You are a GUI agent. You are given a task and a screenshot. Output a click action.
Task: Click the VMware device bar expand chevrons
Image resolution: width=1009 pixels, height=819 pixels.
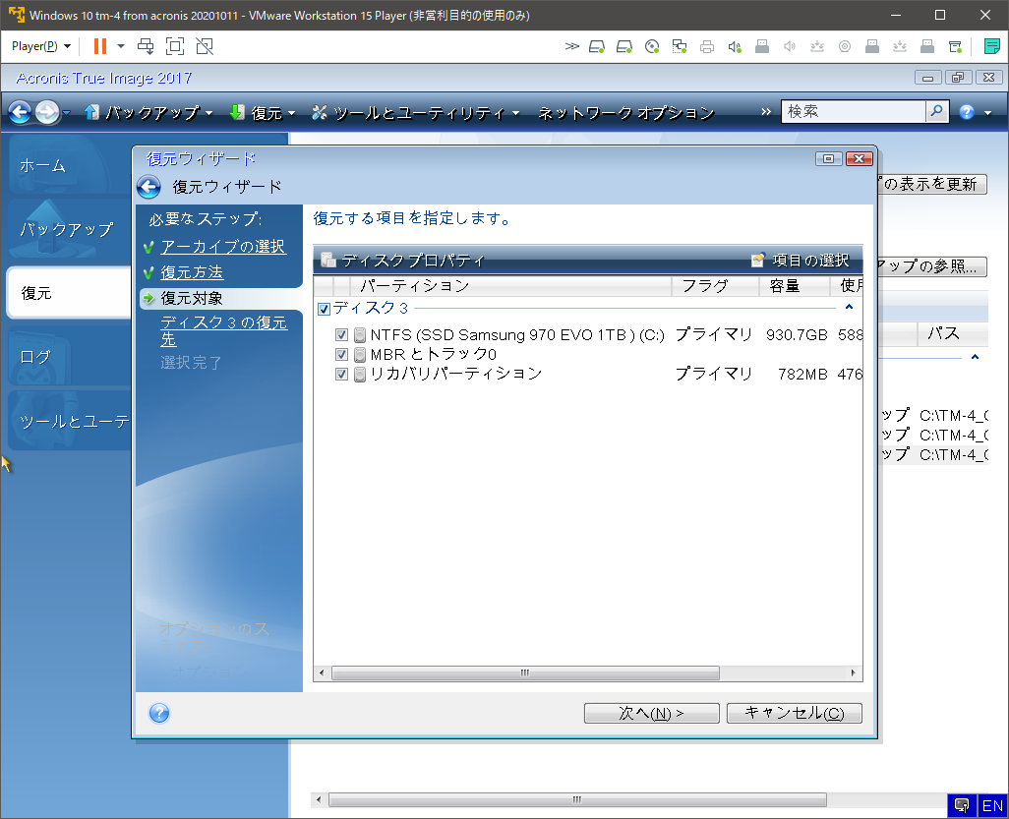[571, 46]
